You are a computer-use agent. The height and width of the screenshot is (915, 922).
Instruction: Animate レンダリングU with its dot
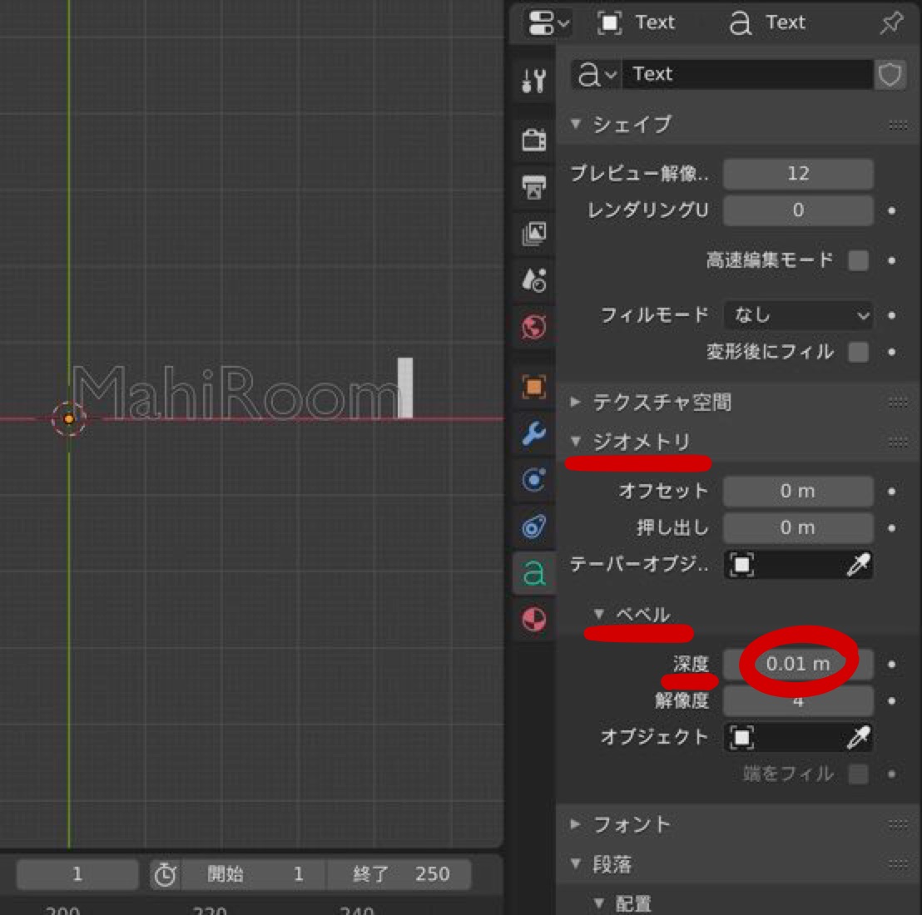click(x=891, y=210)
